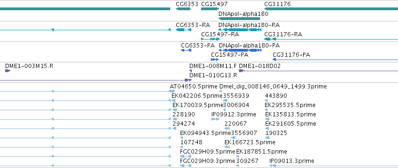The image size is (398, 168).
Task: Click the CG6353-PA protein glyph
Action: (186, 50)
